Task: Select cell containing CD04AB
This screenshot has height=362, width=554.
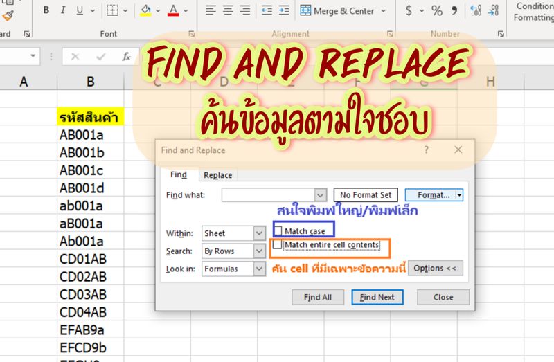Action: coord(91,312)
